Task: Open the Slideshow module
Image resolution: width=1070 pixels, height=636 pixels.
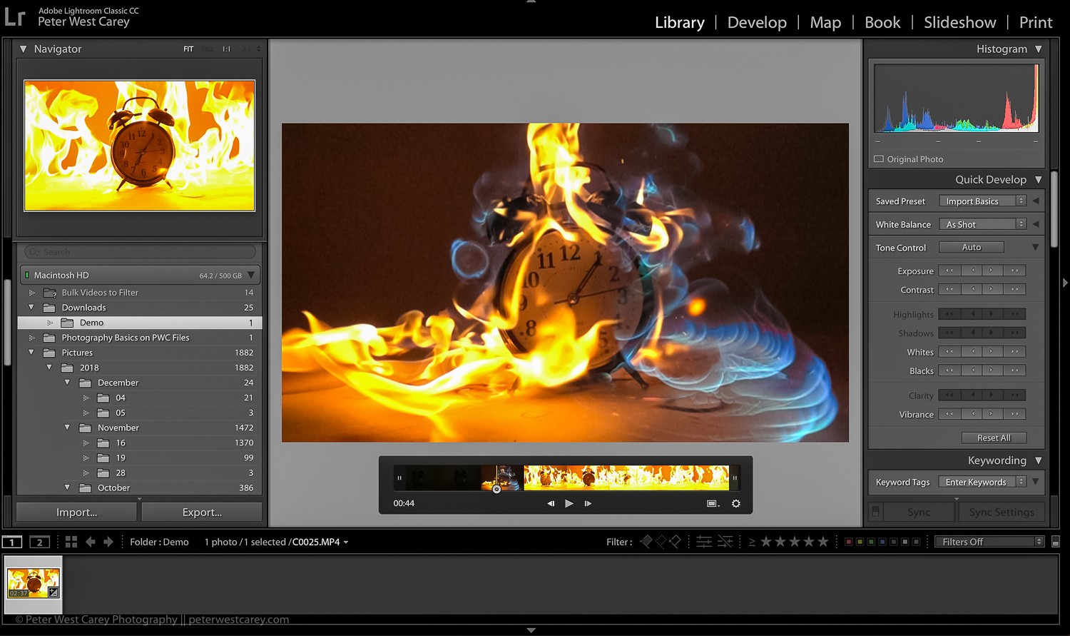Action: (x=959, y=22)
